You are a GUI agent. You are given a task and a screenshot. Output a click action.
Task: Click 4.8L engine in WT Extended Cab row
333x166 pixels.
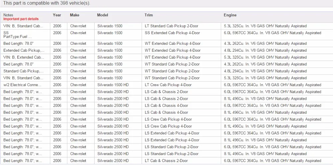click(x=265, y=50)
